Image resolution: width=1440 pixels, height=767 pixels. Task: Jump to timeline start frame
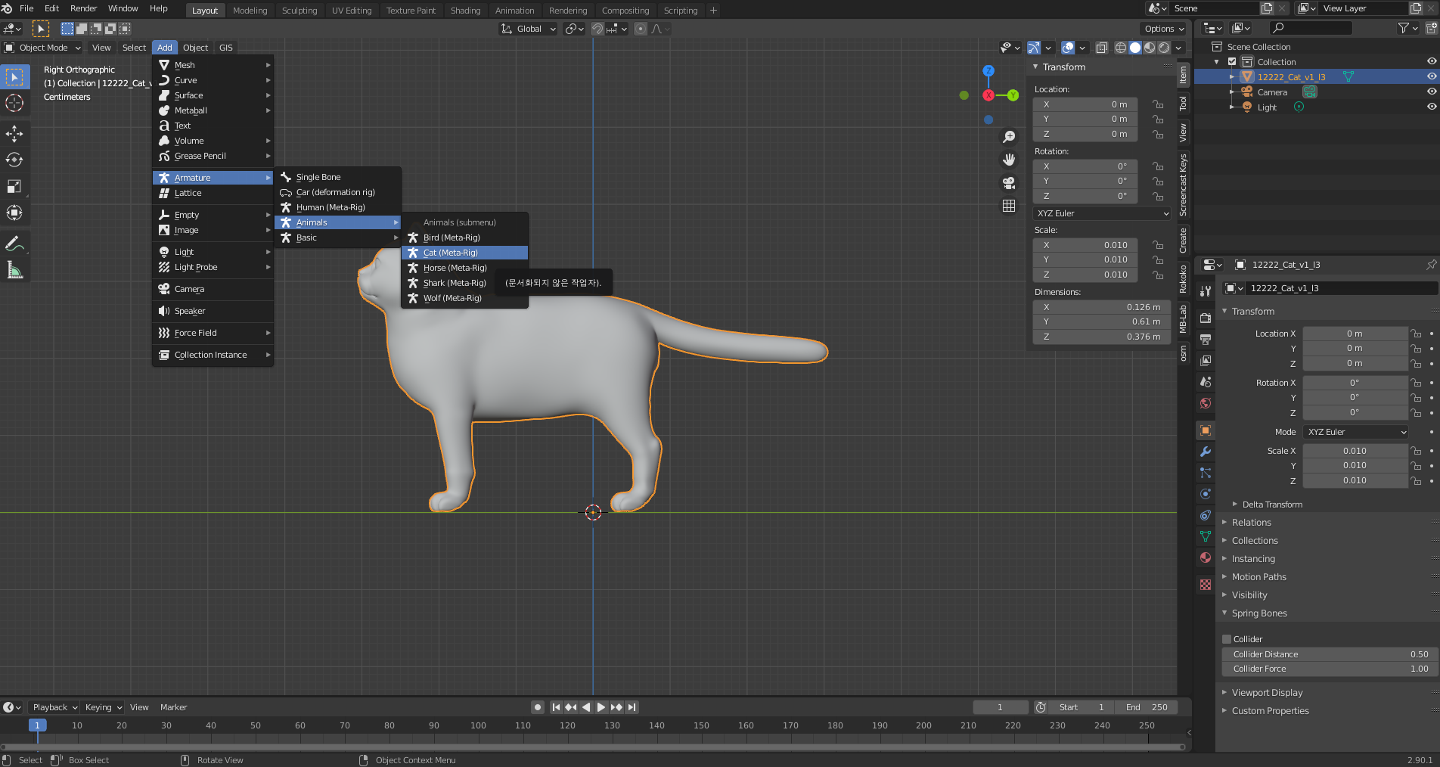coord(556,707)
